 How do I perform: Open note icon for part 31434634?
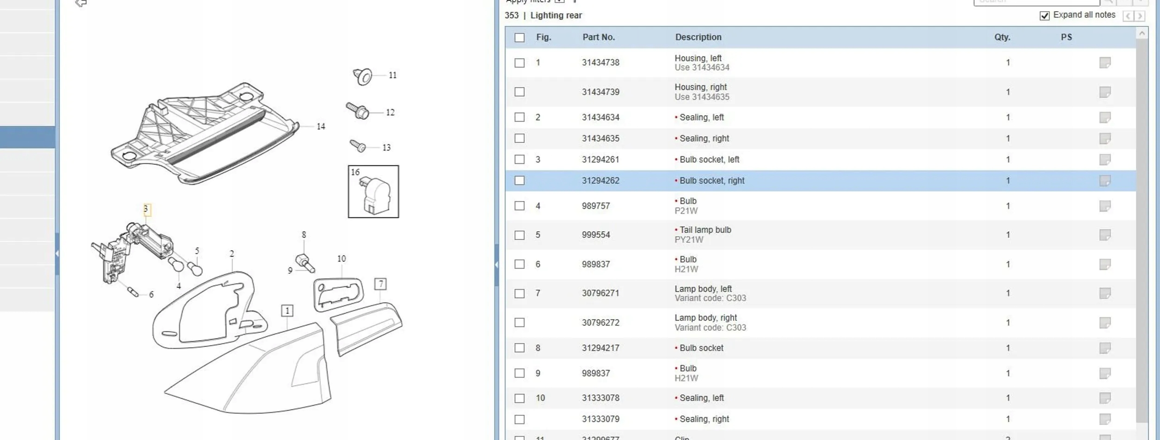click(1105, 117)
